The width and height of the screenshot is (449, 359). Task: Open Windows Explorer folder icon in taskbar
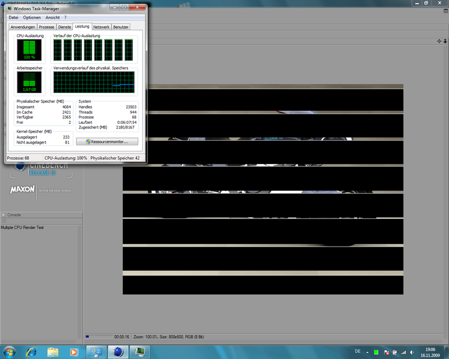tap(53, 351)
